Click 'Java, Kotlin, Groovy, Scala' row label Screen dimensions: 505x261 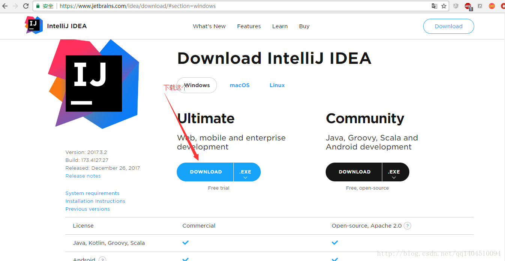(x=109, y=243)
